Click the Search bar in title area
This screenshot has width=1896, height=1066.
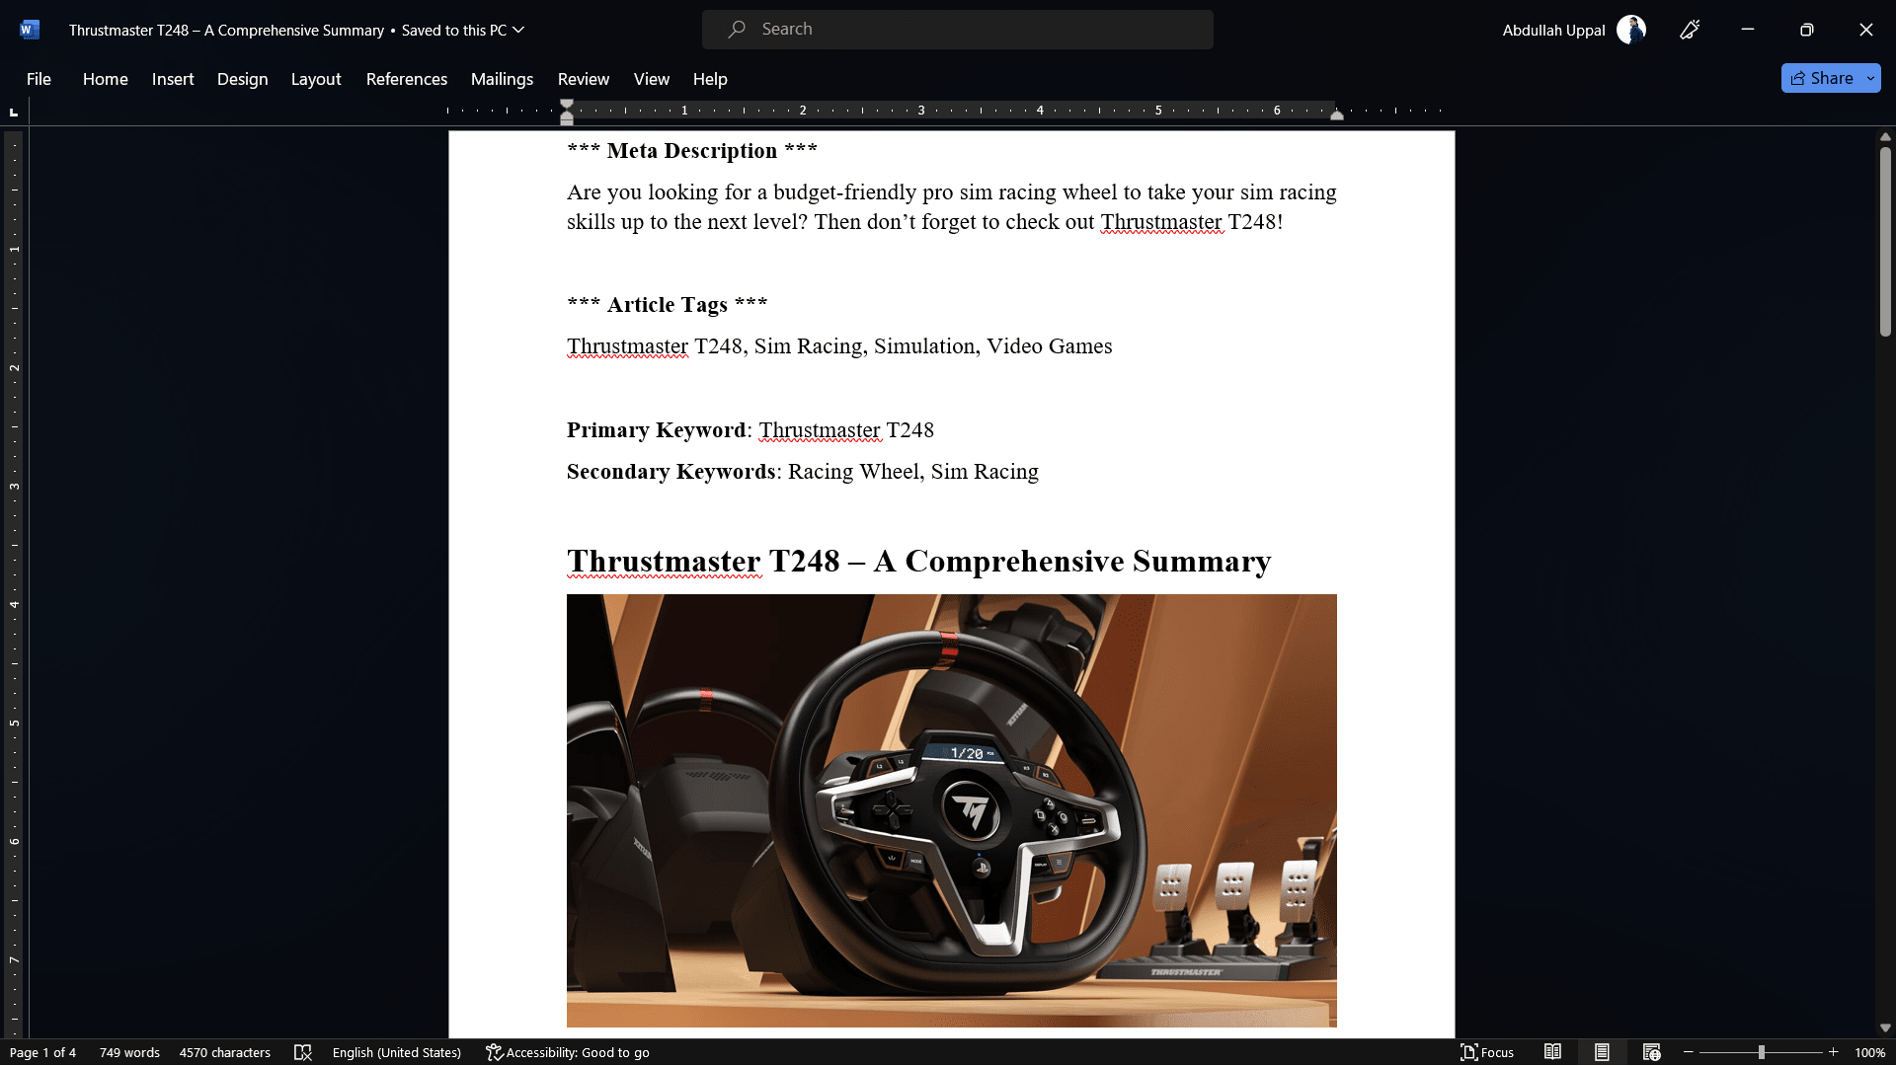(957, 29)
